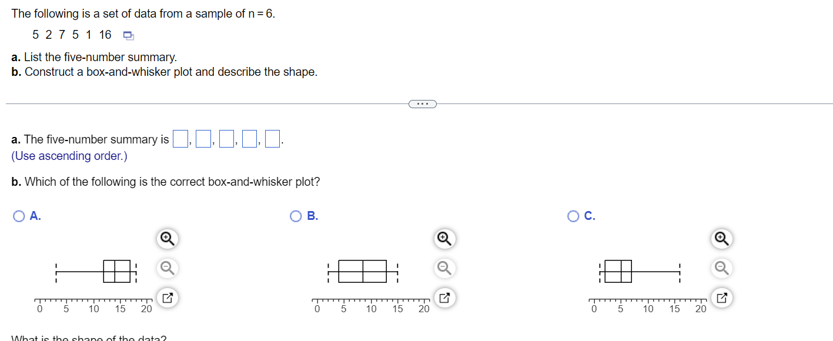The width and height of the screenshot is (833, 341).
Task: Click the fourth answer box for Q3
Action: point(249,138)
